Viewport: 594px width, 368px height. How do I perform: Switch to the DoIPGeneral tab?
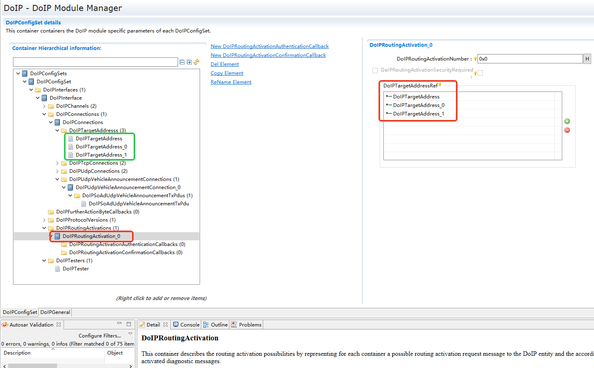pyautogui.click(x=55, y=312)
